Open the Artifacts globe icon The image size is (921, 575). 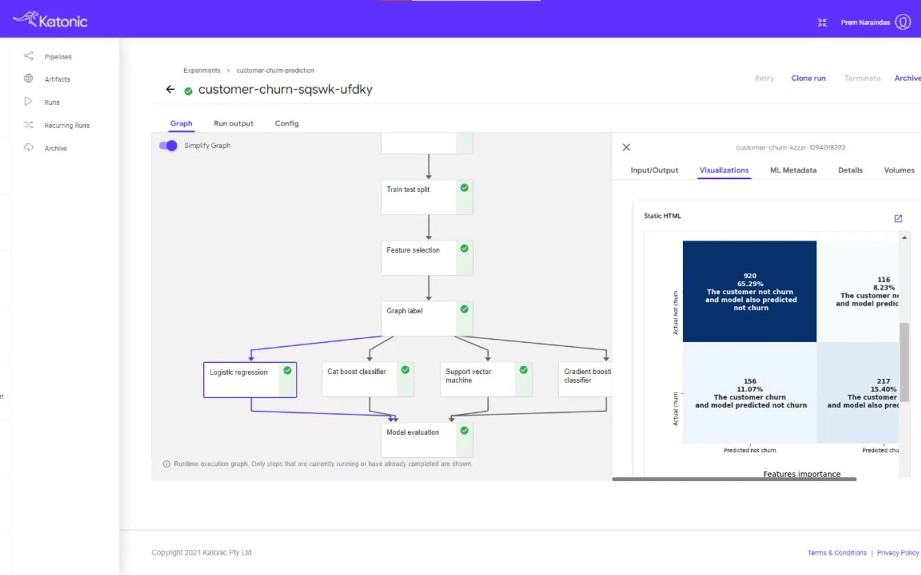point(28,78)
